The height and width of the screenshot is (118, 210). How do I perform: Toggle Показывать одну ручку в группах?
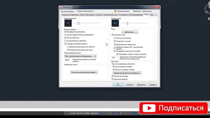tap(115, 51)
